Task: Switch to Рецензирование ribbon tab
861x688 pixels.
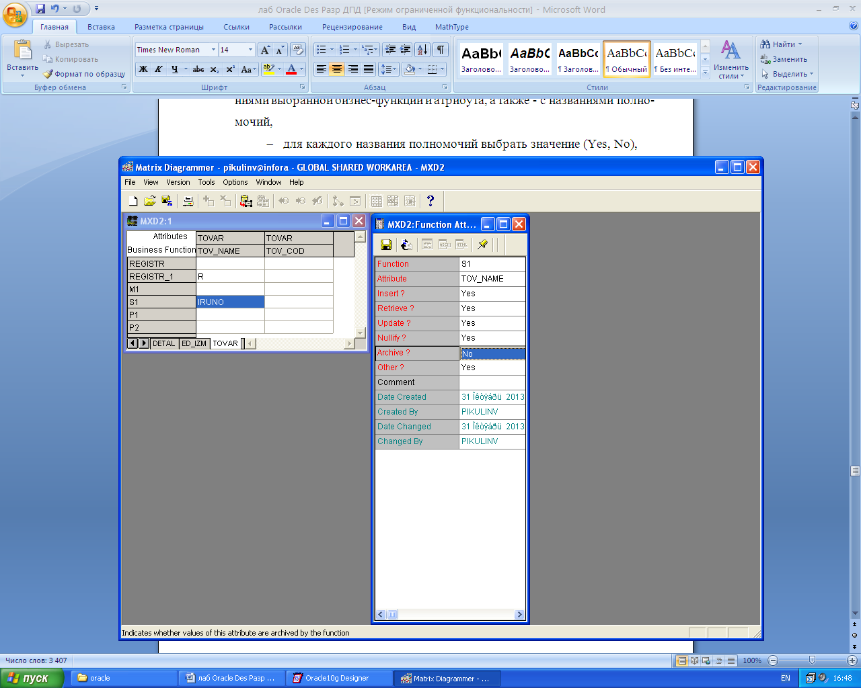Action: point(352,27)
